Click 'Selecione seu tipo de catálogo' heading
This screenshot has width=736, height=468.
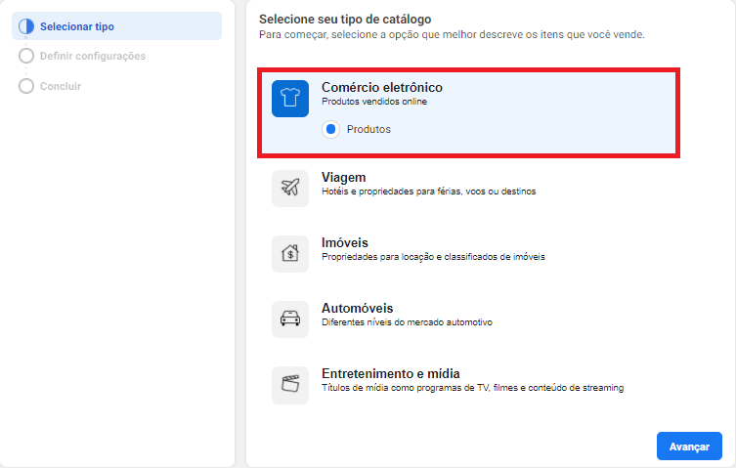[x=345, y=20]
